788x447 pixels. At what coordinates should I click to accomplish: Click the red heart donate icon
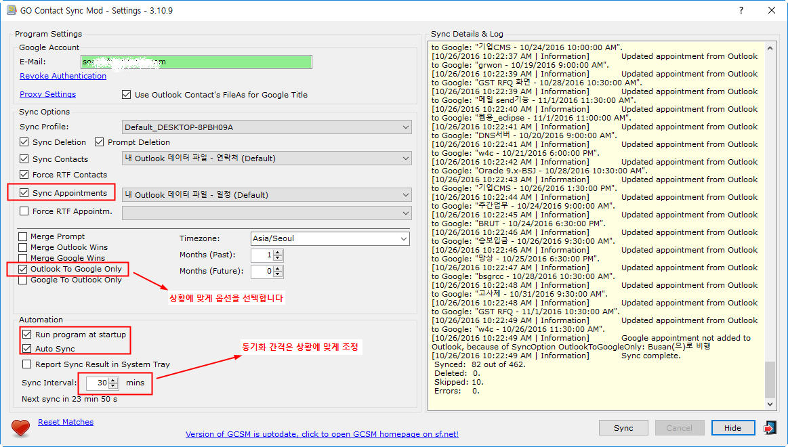coord(20,429)
